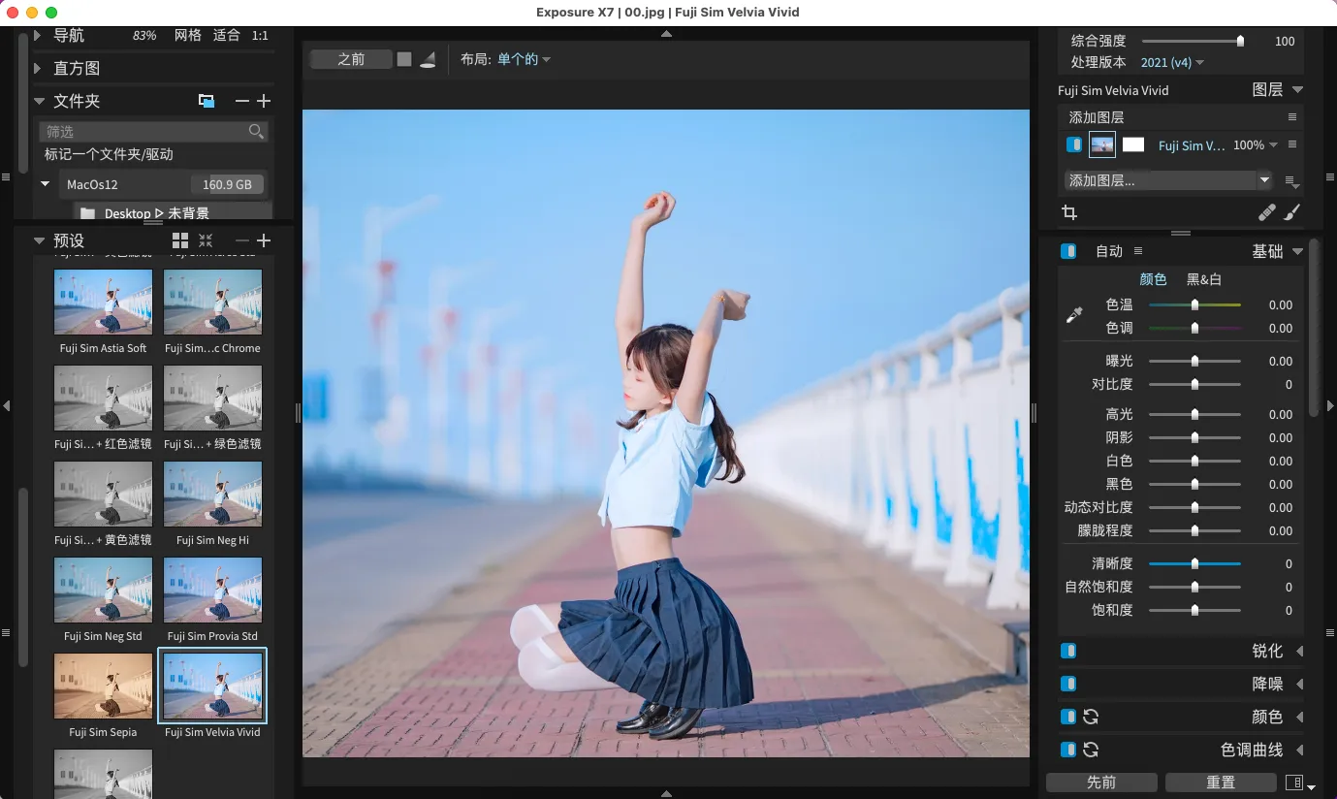
Task: Click the search magnifier in filter field
Action: point(256,131)
